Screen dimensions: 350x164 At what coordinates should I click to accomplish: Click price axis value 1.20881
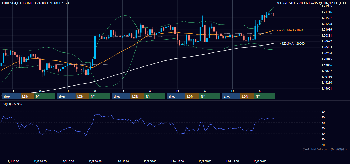point(327,36)
